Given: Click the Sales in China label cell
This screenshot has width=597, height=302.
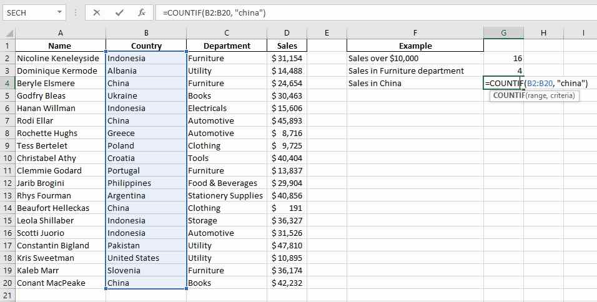Looking at the screenshot, I should [x=415, y=83].
